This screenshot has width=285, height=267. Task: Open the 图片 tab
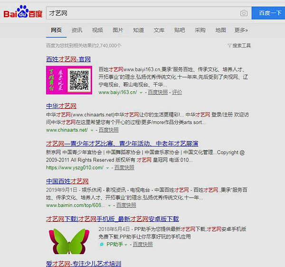[x=118, y=30]
